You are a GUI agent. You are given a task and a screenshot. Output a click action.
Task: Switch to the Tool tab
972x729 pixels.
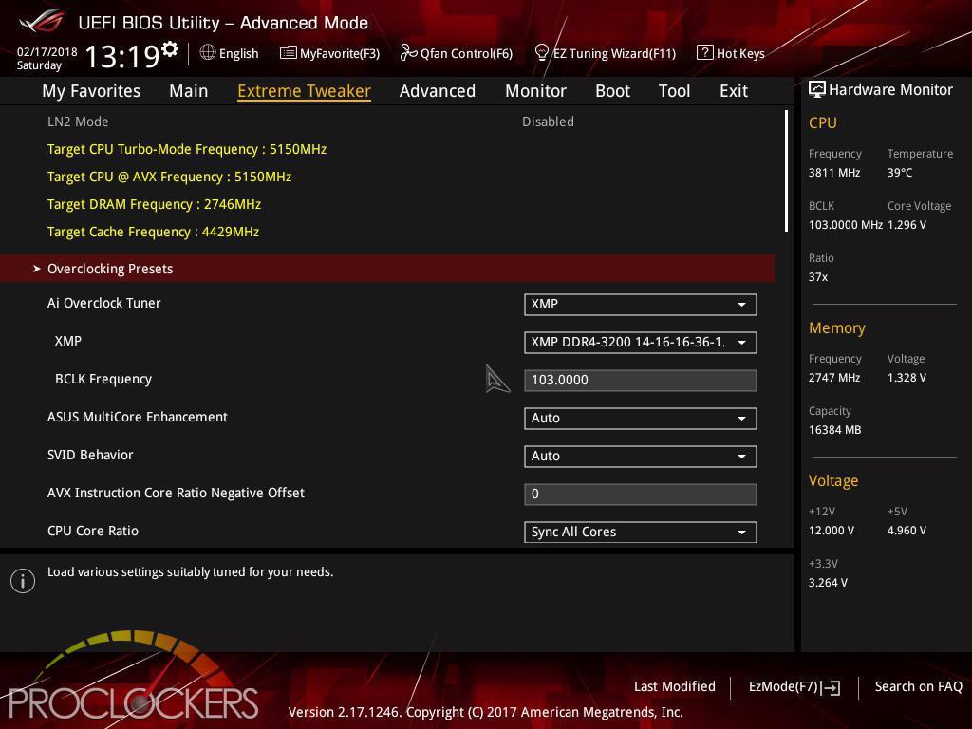[675, 91]
